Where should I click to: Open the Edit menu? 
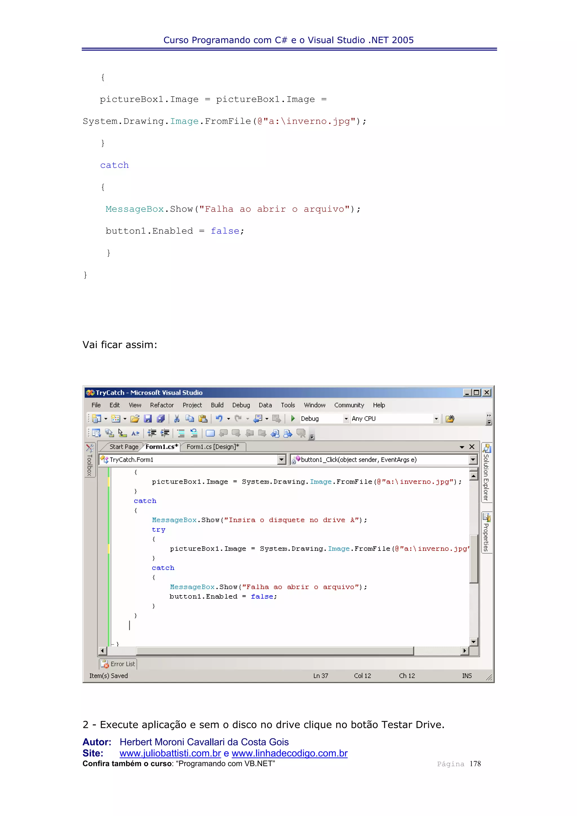[114, 405]
